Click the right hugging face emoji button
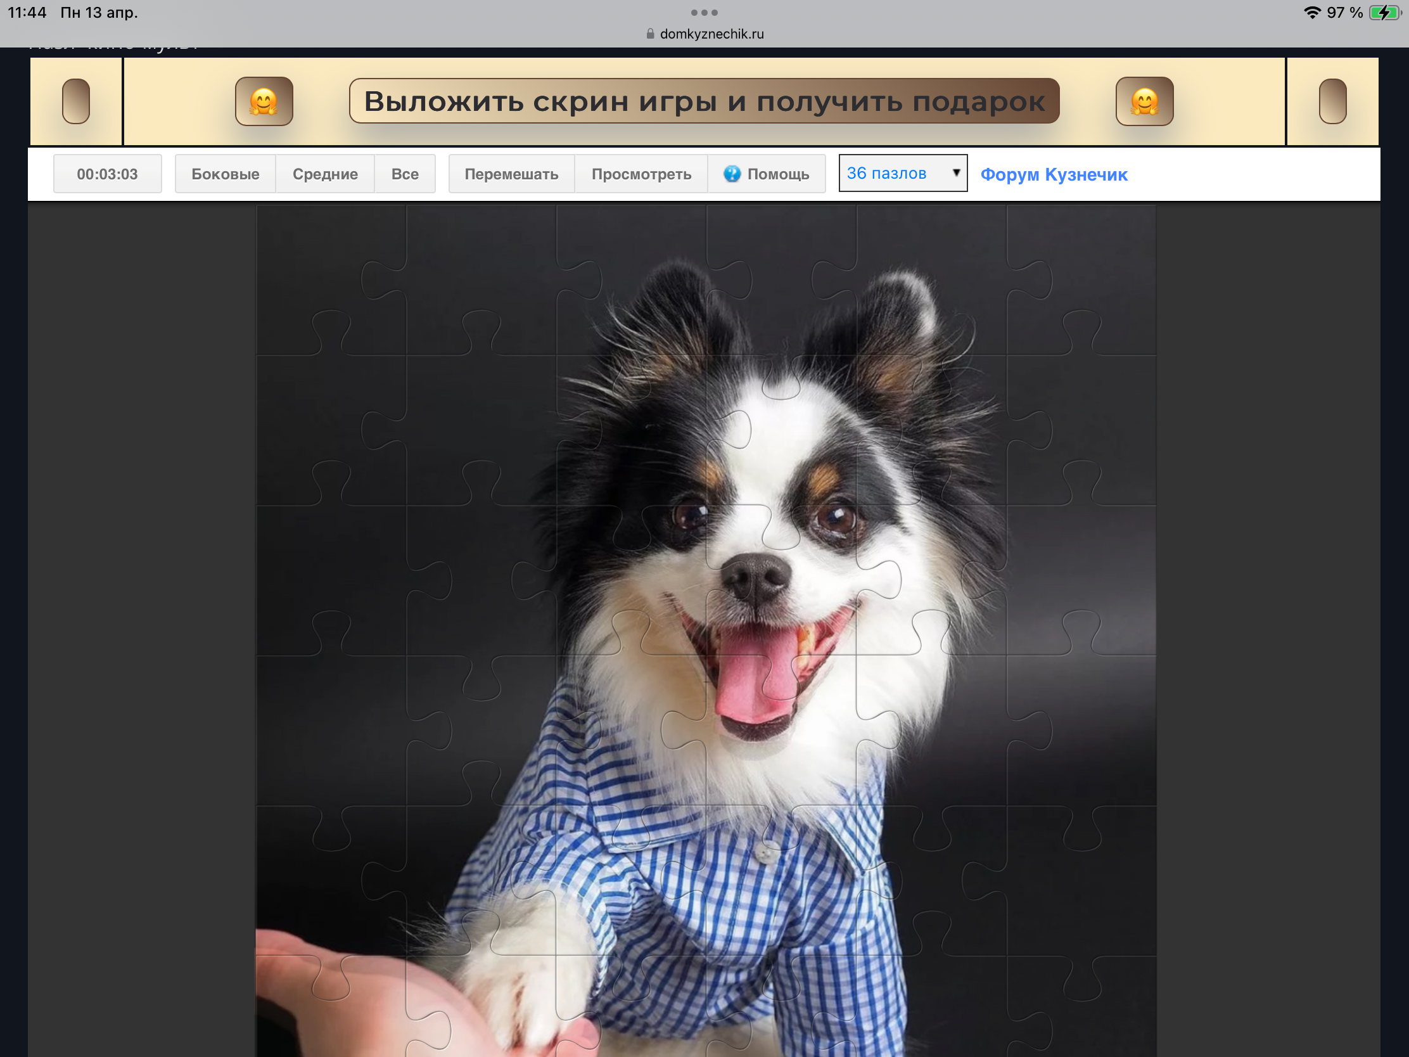 1144,101
